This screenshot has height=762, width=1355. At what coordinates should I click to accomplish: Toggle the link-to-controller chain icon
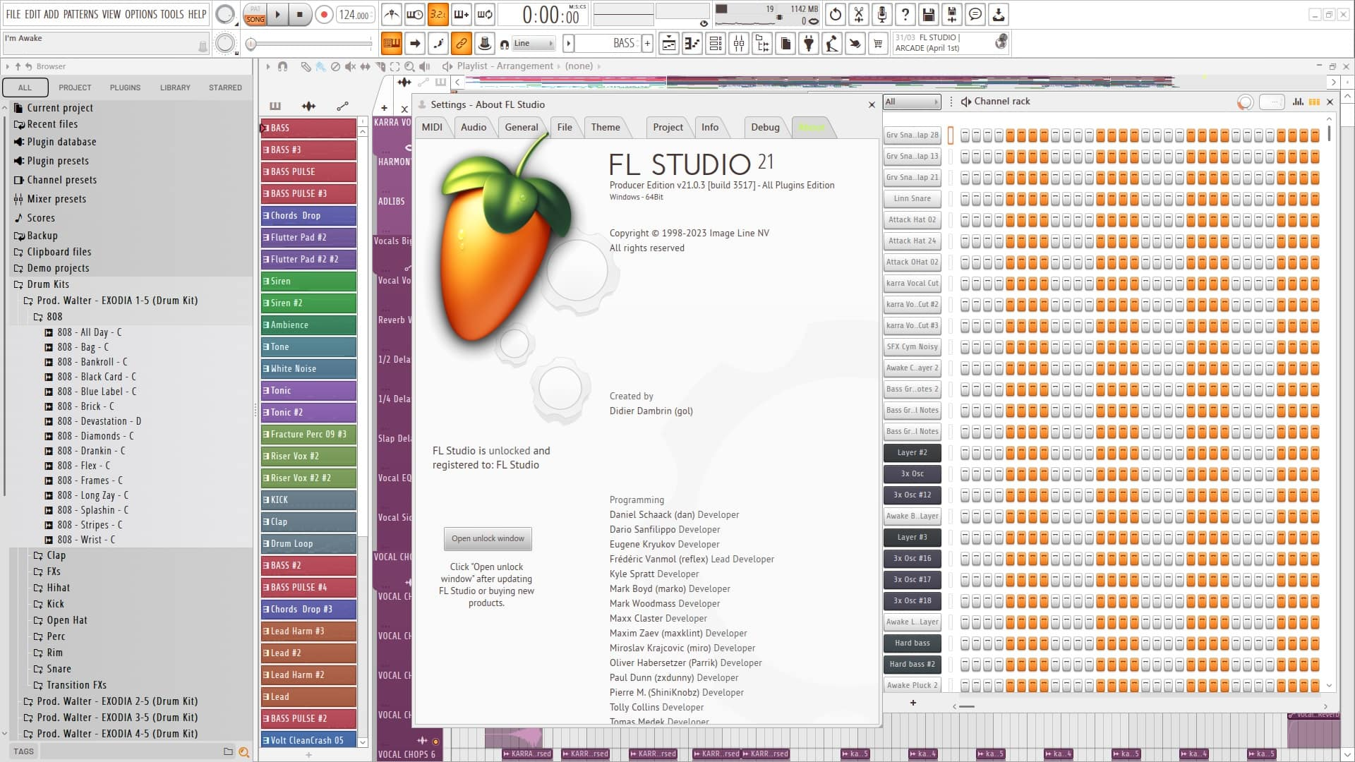point(461,44)
